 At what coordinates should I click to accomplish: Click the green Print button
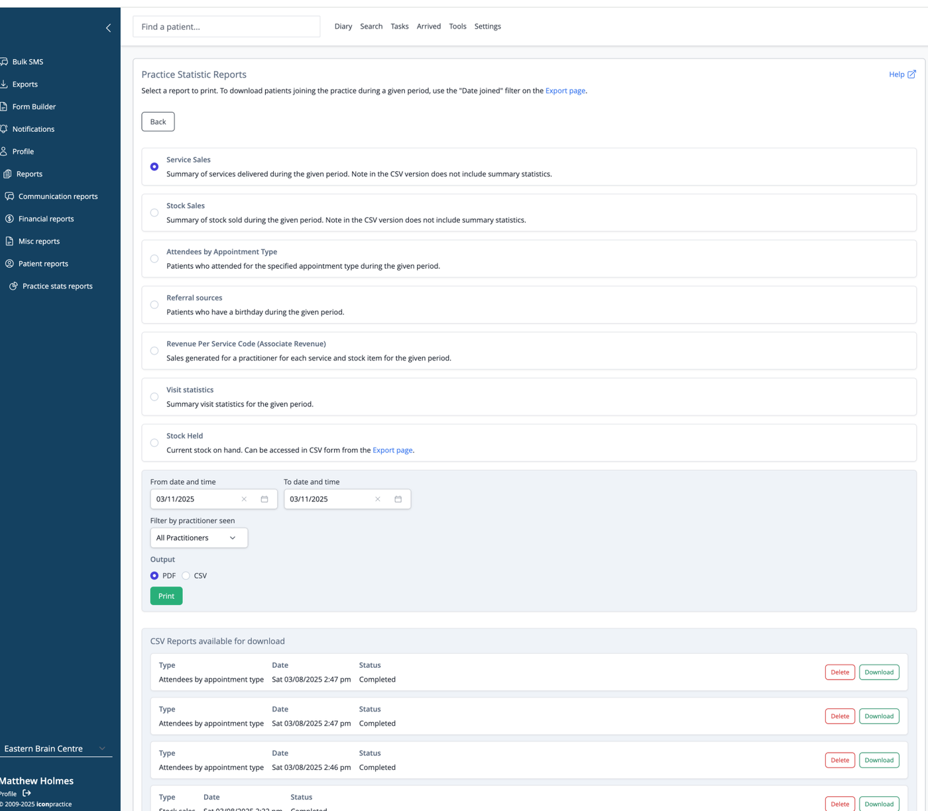(x=166, y=596)
